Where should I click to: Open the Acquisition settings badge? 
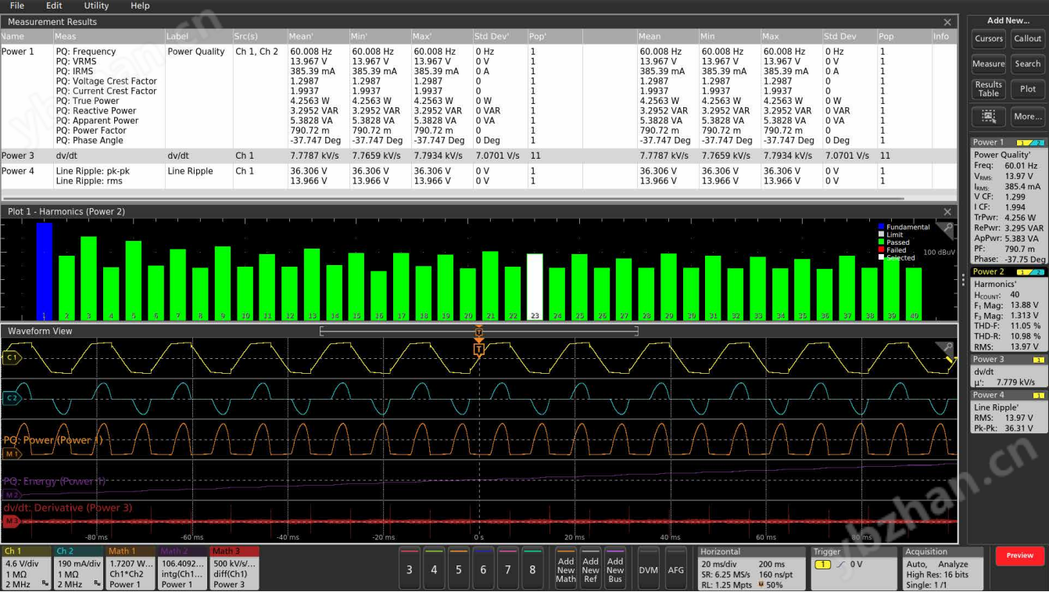pyautogui.click(x=945, y=568)
